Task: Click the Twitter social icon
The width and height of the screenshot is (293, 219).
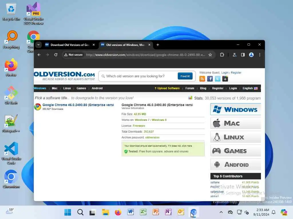Action: [217, 79]
